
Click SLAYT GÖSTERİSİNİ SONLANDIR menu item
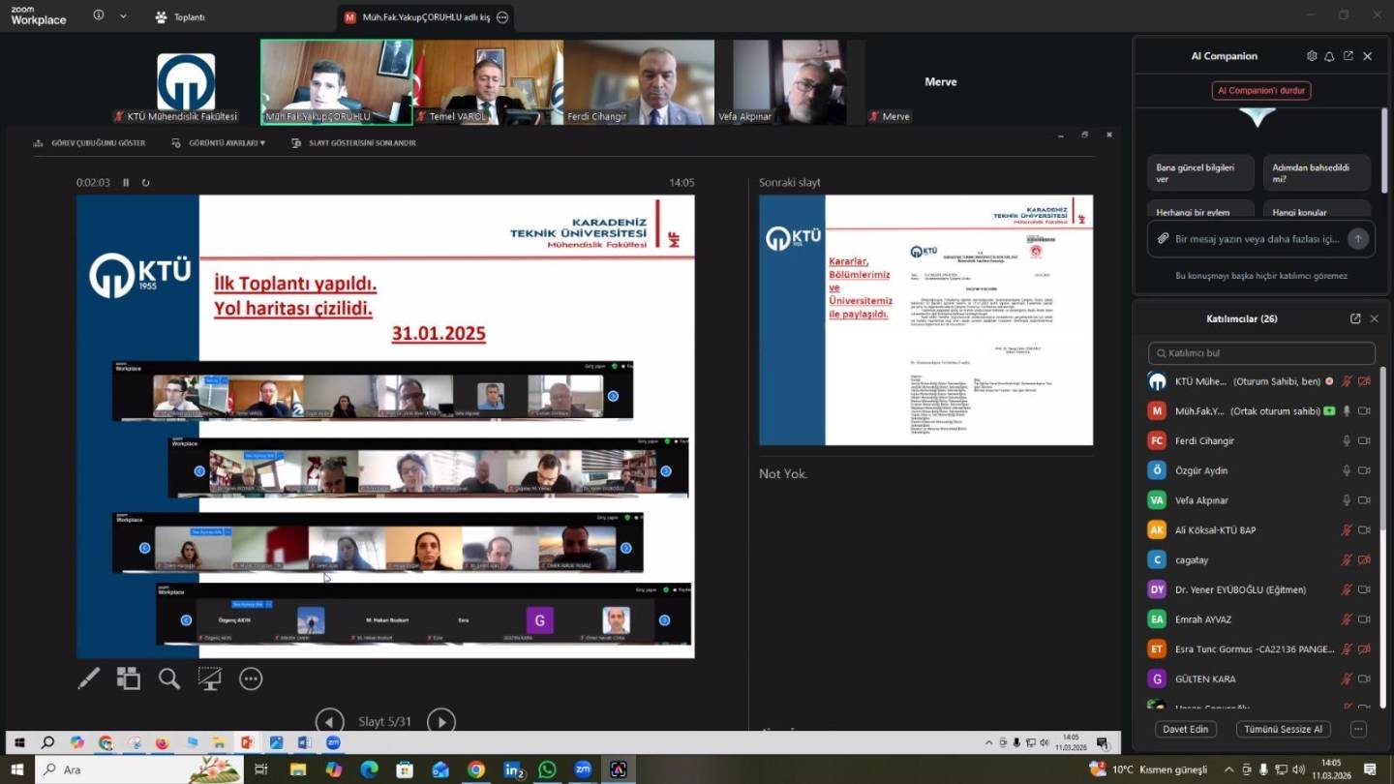click(x=354, y=143)
